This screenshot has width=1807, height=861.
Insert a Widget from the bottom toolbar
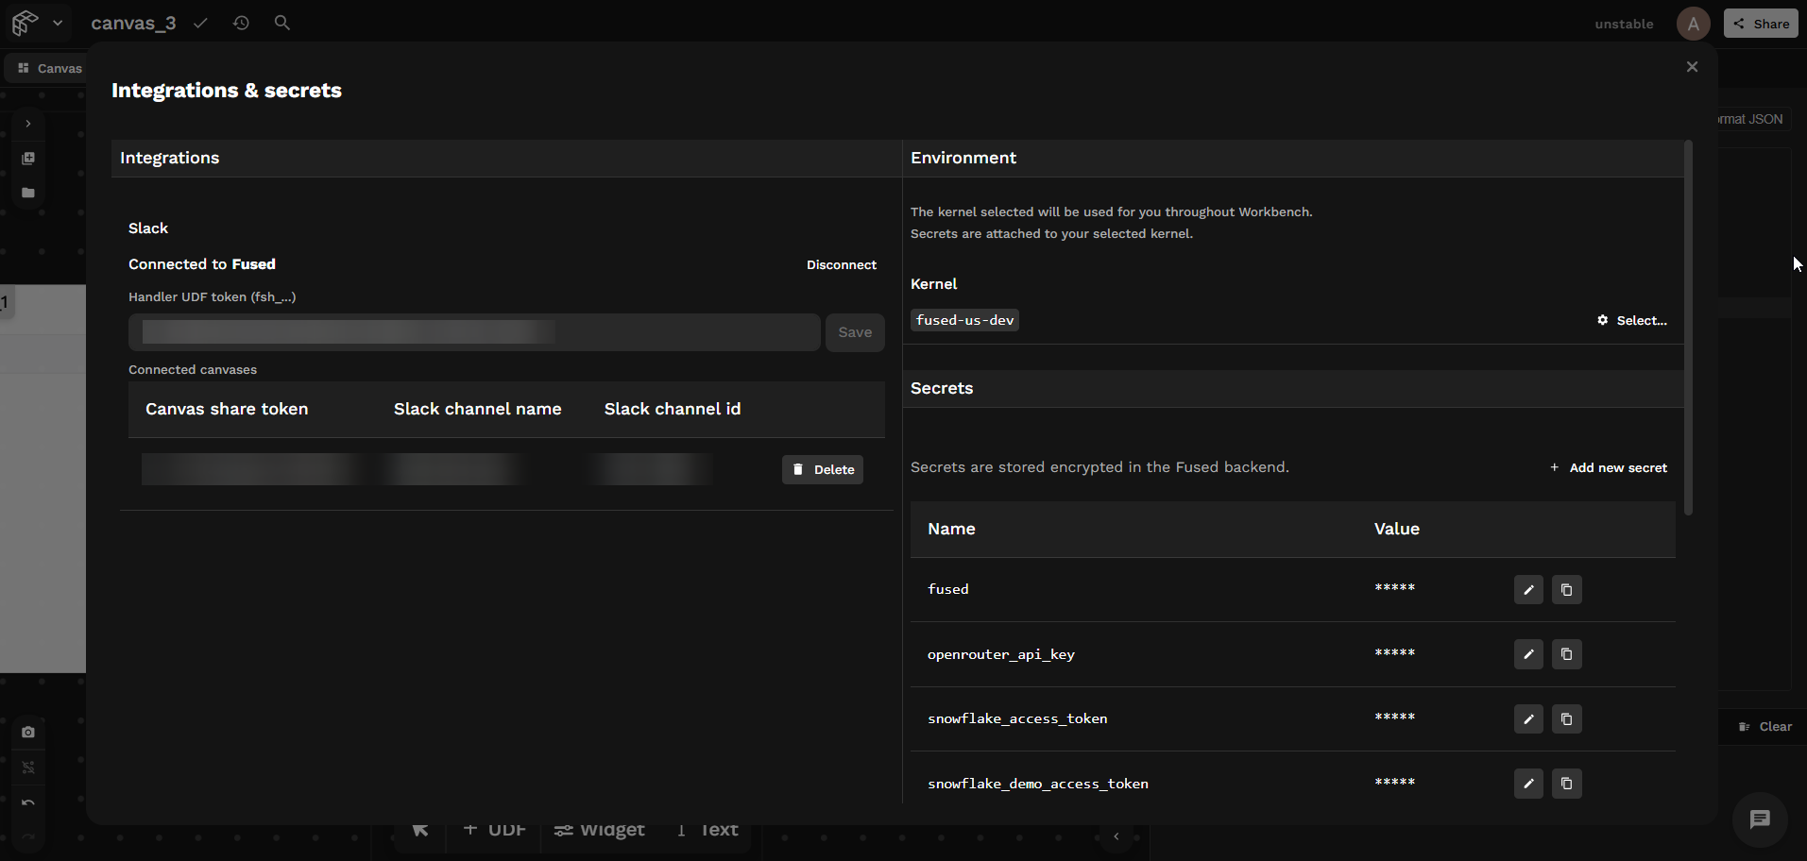(599, 830)
